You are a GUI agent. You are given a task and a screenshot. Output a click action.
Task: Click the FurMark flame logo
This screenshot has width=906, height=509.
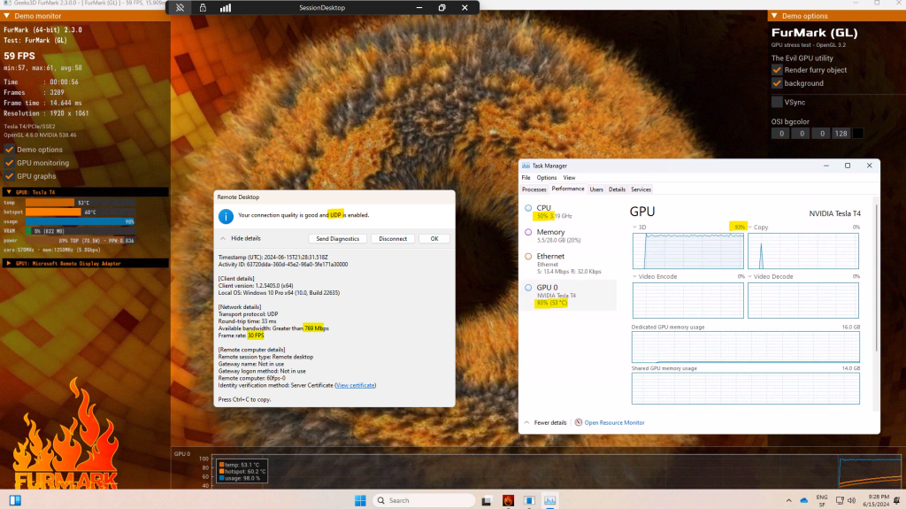66,434
